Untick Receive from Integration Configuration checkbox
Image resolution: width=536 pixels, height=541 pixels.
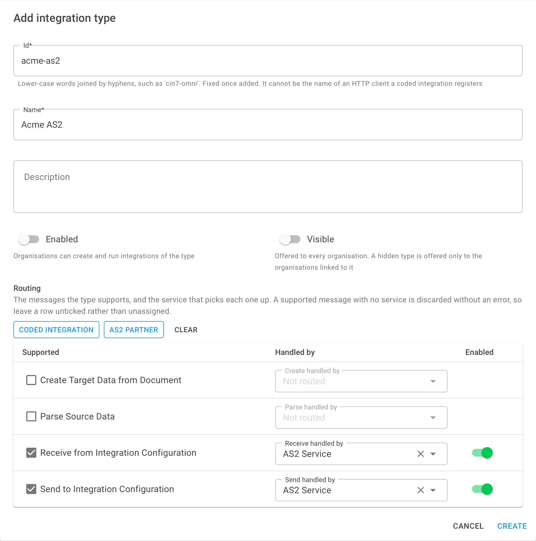(31, 453)
